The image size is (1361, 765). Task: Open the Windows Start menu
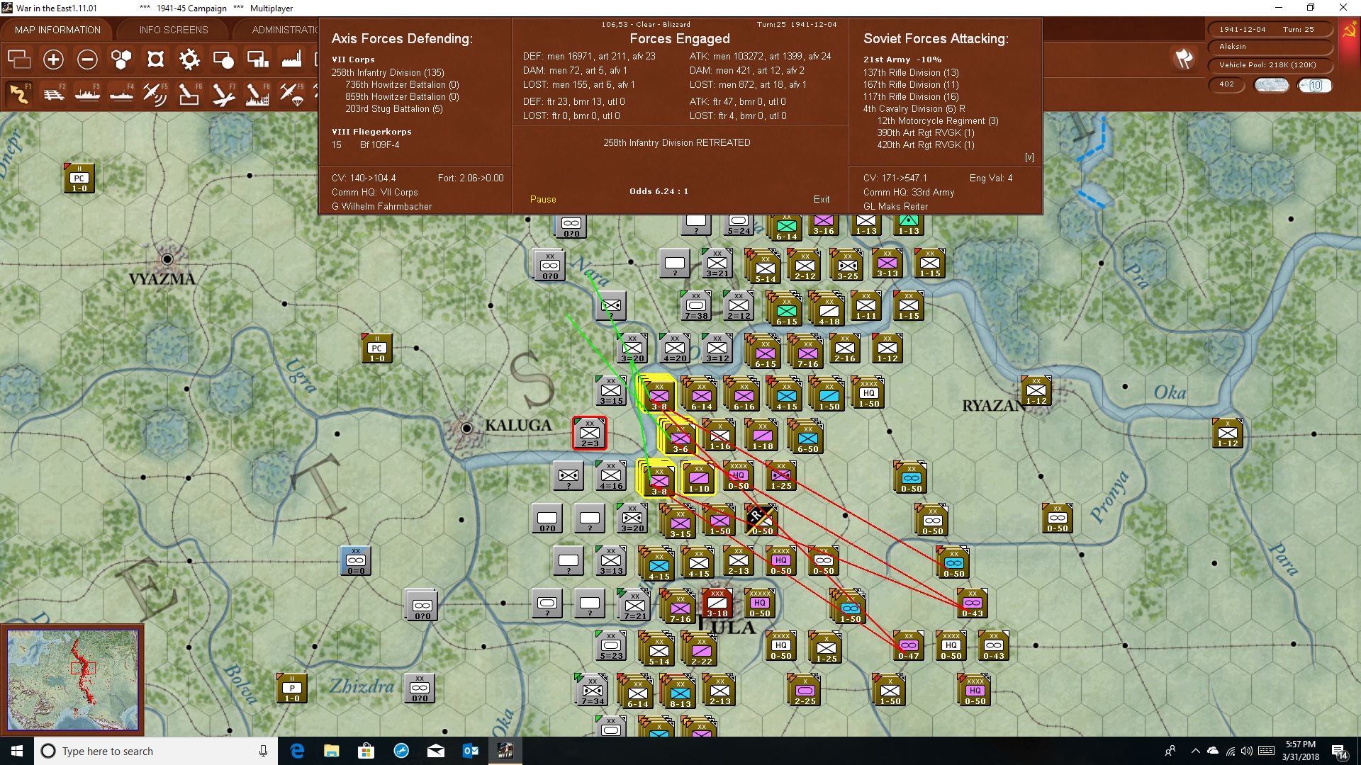coord(17,751)
